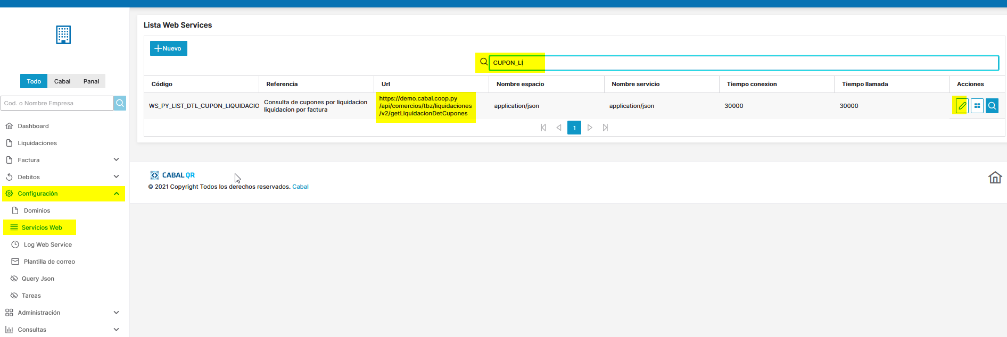Click the building icon at top of sidebar
This screenshot has width=1007, height=337.
[x=63, y=35]
